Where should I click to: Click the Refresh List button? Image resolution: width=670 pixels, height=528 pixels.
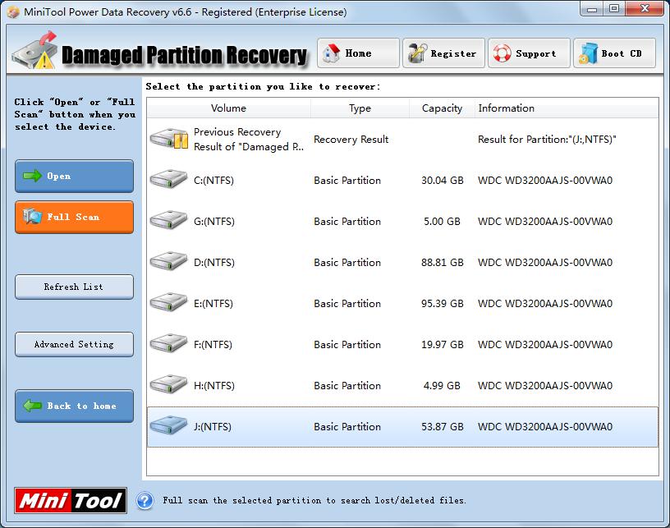coord(75,287)
